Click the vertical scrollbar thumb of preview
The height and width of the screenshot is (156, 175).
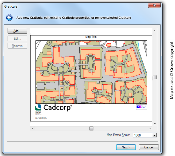pyautogui.click(x=154, y=77)
